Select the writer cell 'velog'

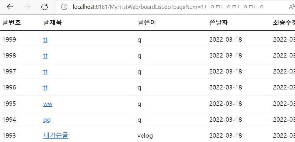pyautogui.click(x=145, y=136)
